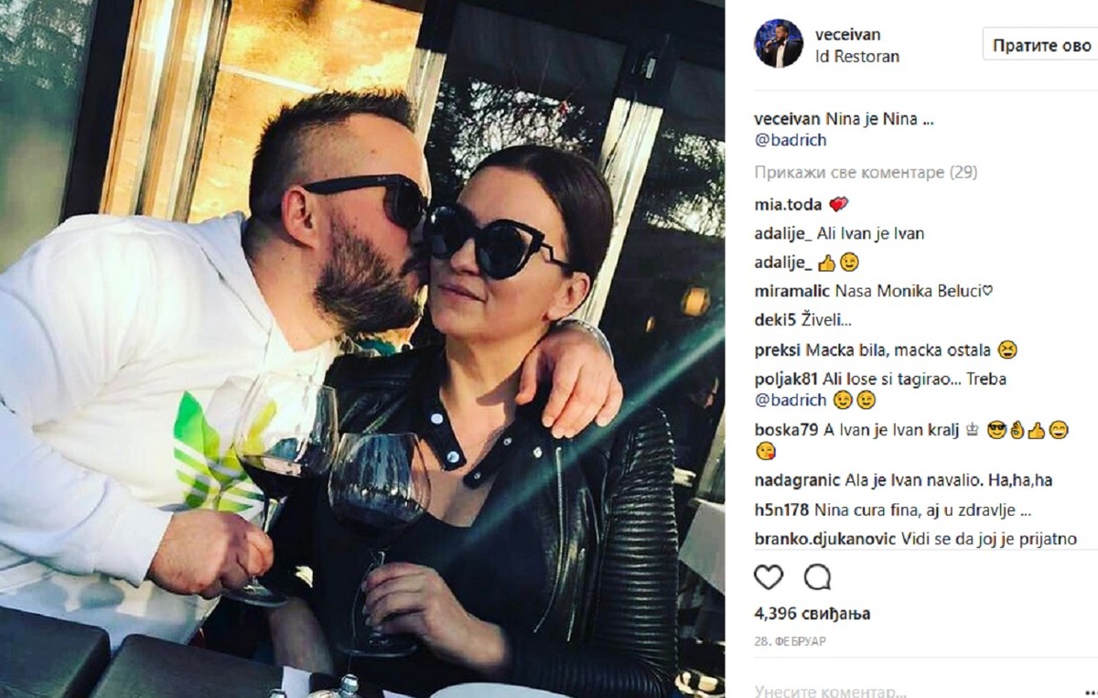The height and width of the screenshot is (698, 1098).
Task: Open the posted photo of the couple
Action: [x=362, y=349]
